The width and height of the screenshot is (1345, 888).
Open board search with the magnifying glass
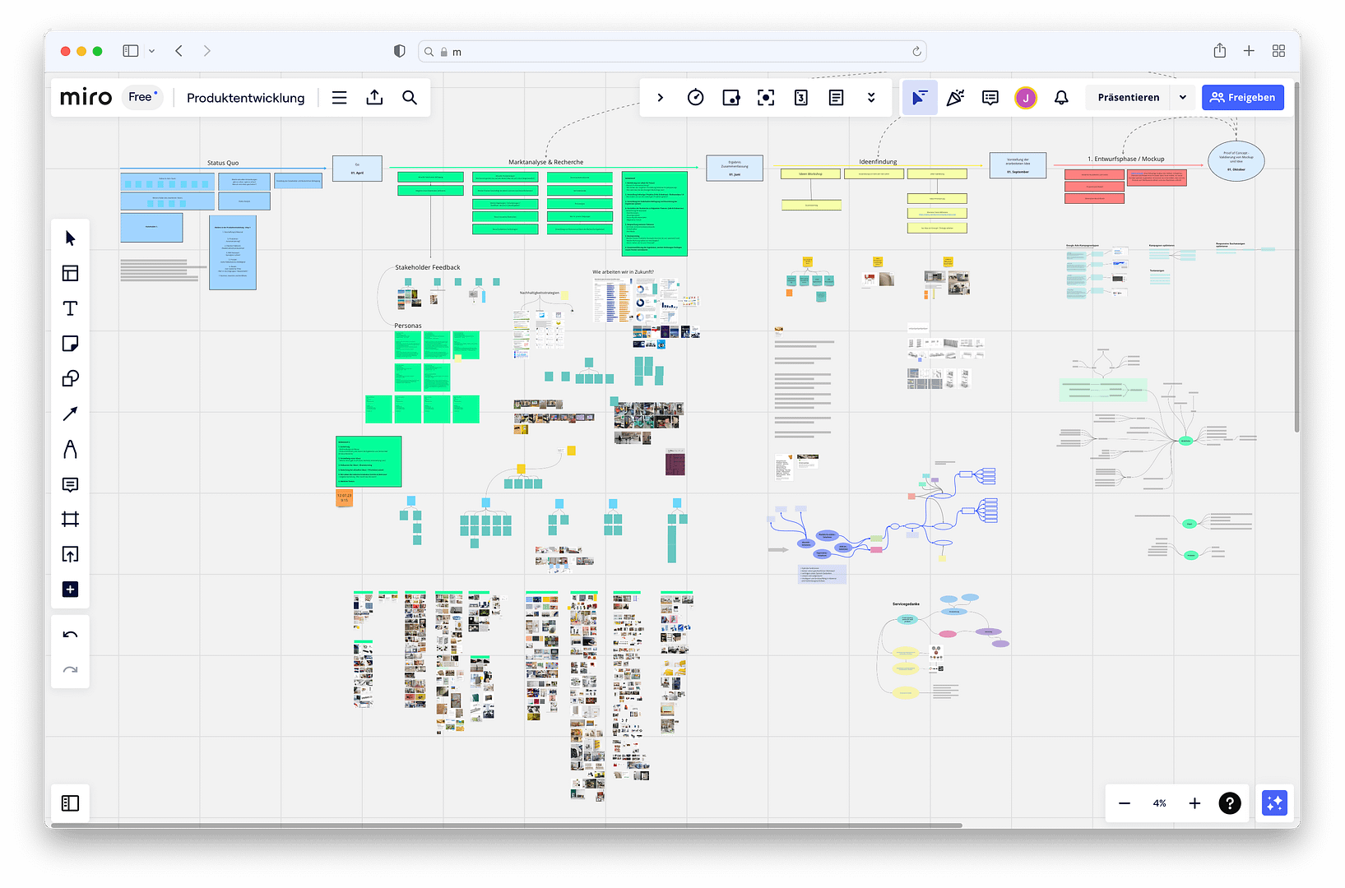pos(410,97)
